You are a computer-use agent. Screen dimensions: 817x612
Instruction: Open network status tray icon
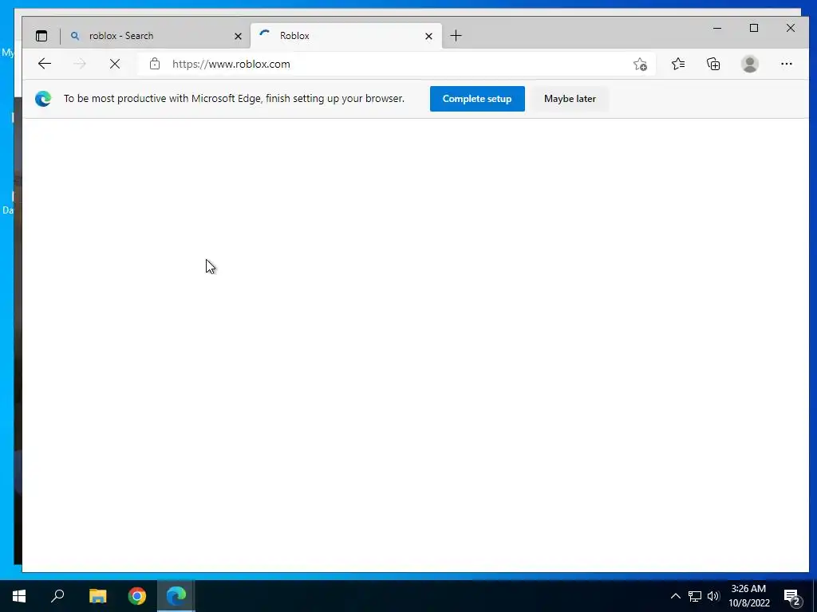click(x=695, y=596)
